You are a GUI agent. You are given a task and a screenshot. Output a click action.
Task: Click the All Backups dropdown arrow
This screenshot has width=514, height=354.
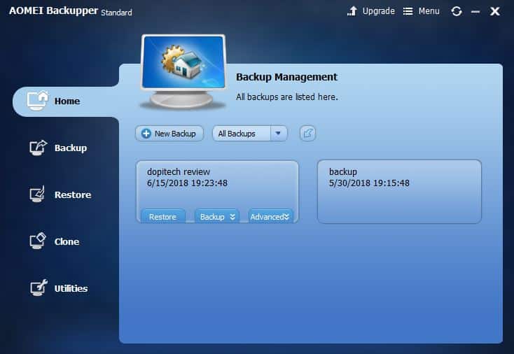pyautogui.click(x=278, y=134)
